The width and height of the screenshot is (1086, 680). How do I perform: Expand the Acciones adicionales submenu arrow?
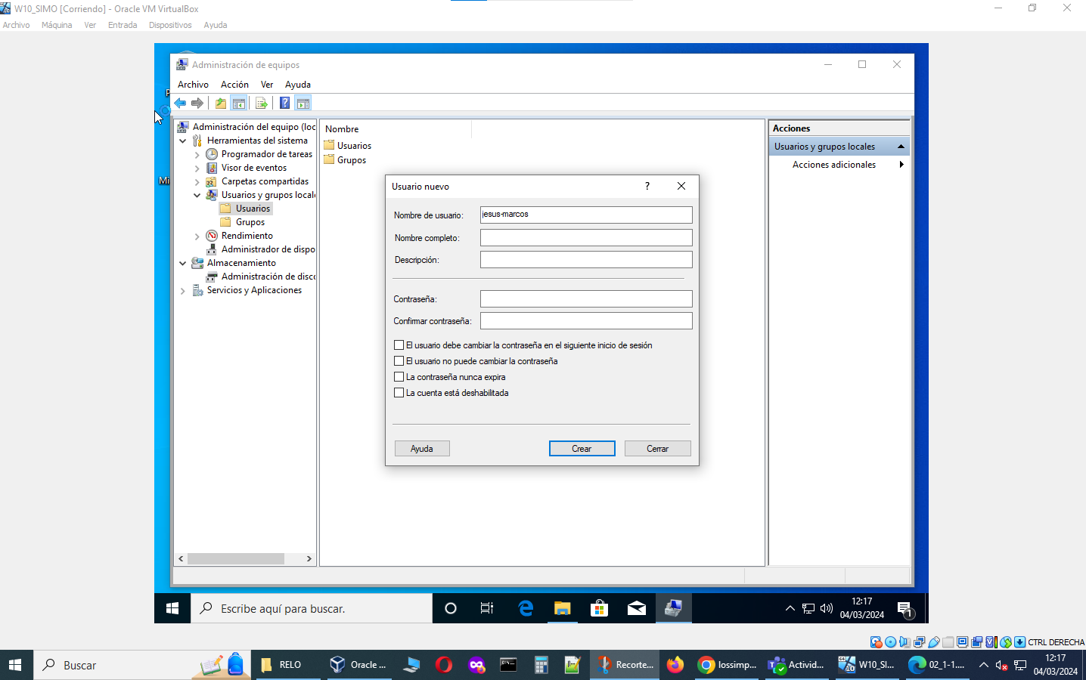(901, 165)
